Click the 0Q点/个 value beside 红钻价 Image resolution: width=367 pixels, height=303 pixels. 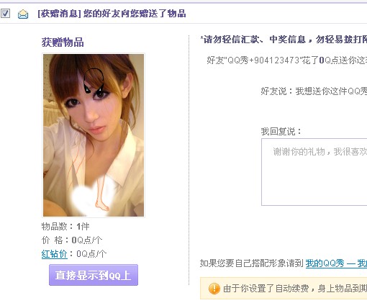point(91,253)
